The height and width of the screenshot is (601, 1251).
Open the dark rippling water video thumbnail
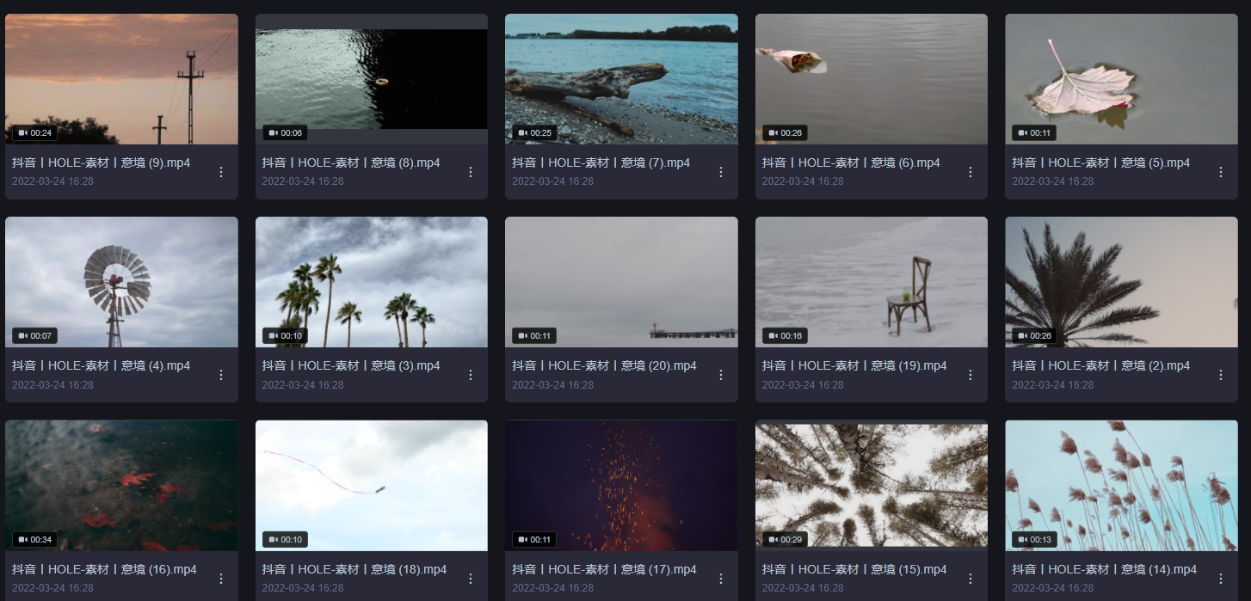point(372,79)
